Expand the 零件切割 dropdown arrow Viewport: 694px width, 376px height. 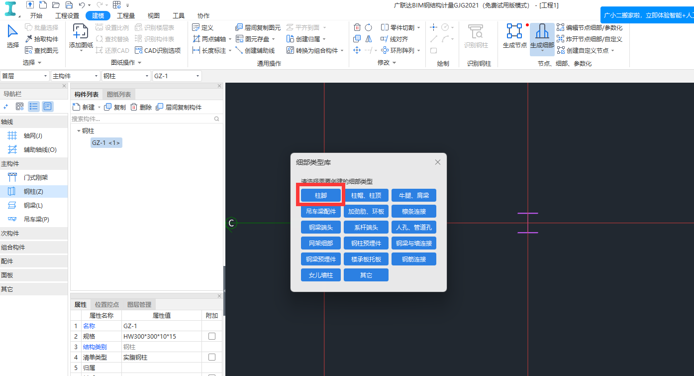419,27
